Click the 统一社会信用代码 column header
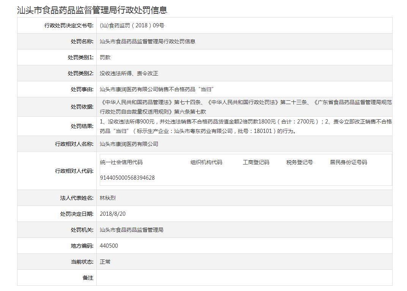407x291 pixels. point(121,162)
